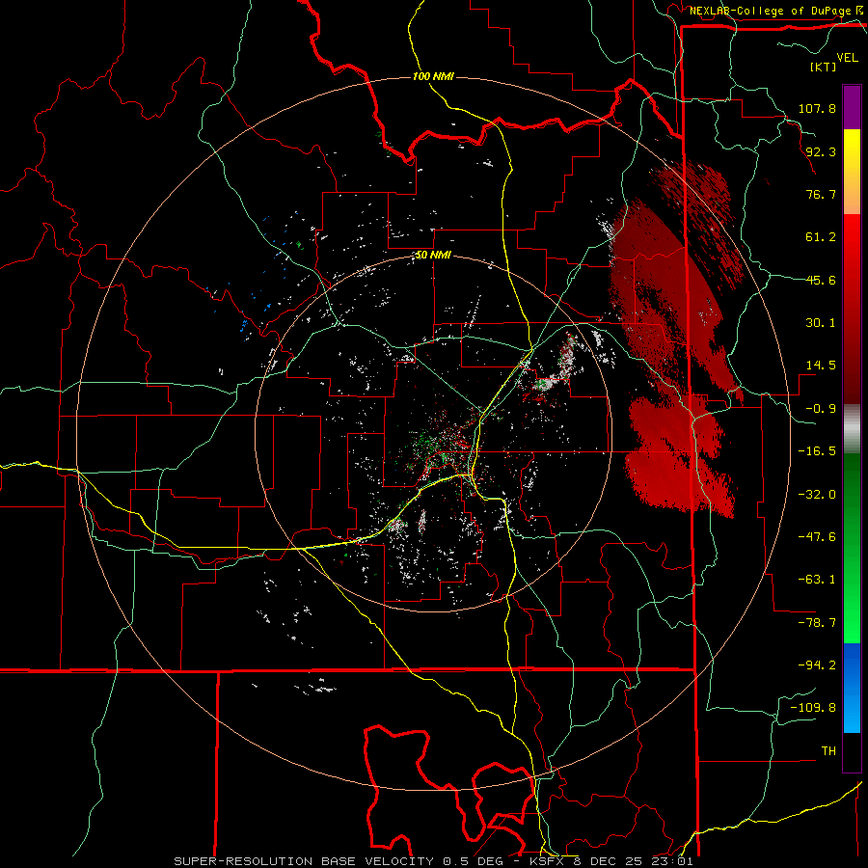The height and width of the screenshot is (868, 868).
Task: Click the -0.9 legend value
Action: coord(821,409)
